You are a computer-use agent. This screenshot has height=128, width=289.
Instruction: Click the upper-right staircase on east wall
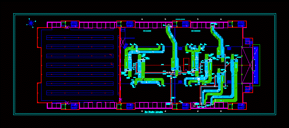click(247, 41)
